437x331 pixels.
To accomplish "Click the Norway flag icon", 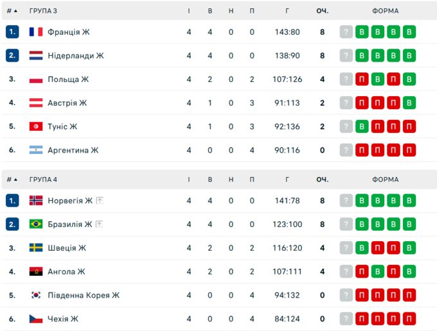I will point(36,201).
